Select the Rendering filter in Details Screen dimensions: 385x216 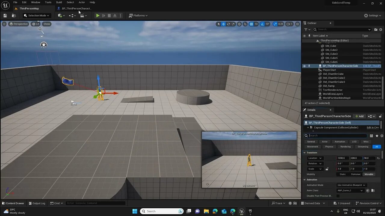tap(345, 147)
